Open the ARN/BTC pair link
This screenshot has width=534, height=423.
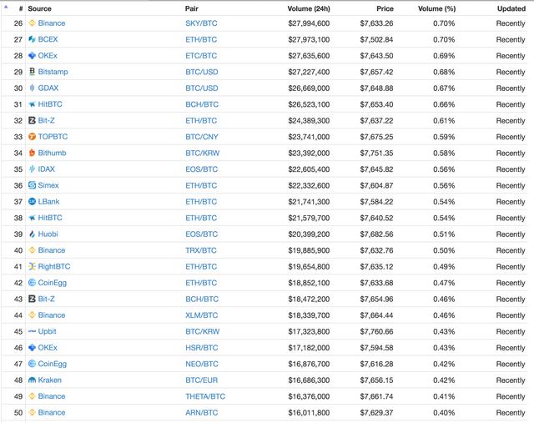pyautogui.click(x=202, y=412)
